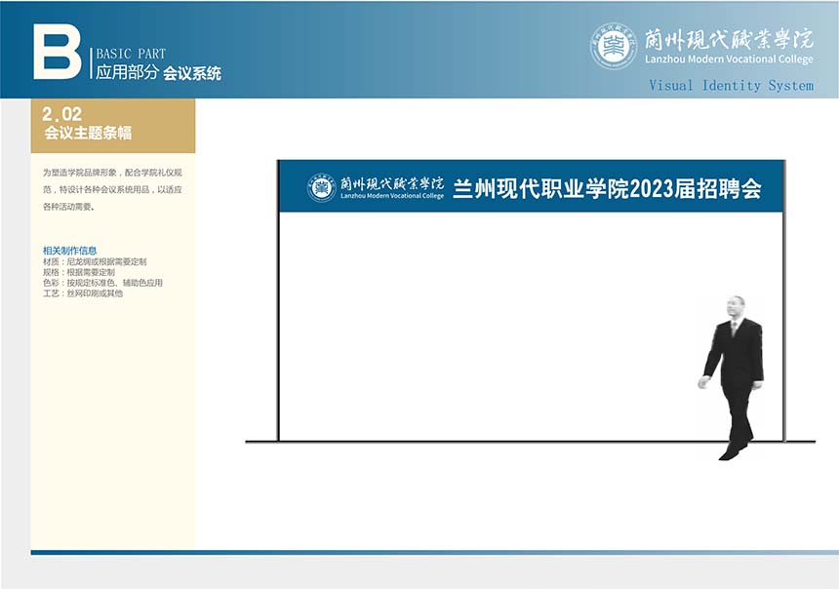This screenshot has width=839, height=589.
Task: Click the Visual Identity System text
Action: (x=731, y=86)
